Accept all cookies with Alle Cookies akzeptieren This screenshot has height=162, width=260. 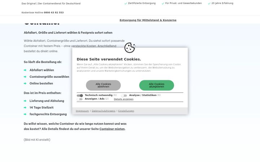tap(156, 85)
